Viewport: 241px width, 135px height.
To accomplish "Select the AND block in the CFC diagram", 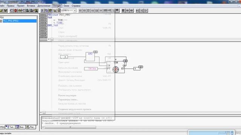I will [90, 57].
